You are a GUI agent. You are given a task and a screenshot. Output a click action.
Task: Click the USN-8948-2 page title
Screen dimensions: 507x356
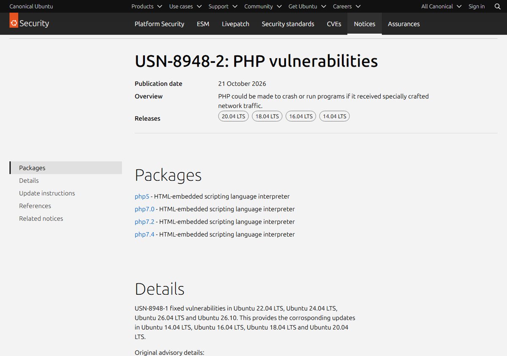[x=256, y=61]
